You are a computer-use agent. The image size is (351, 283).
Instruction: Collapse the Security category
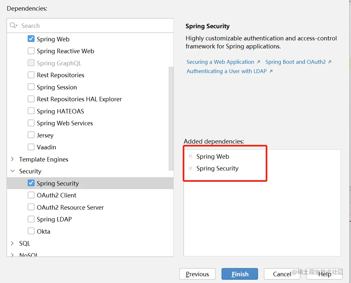click(x=13, y=171)
